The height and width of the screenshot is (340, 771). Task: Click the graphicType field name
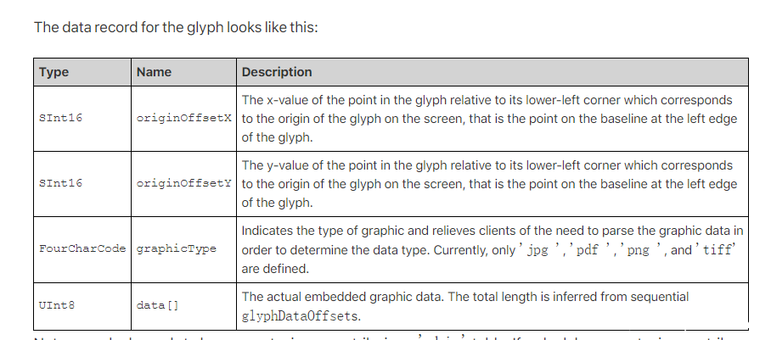pos(176,248)
